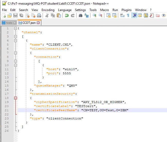Open the Encoding menu

(x=48, y=10)
